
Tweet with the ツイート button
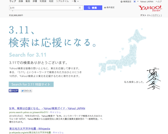point(27,90)
